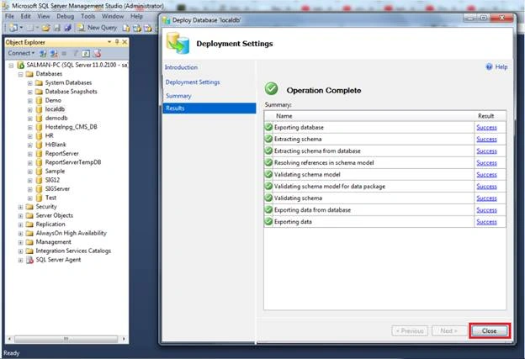Click the localdb database icon in tree
The width and height of the screenshot is (525, 359).
pyautogui.click(x=40, y=109)
